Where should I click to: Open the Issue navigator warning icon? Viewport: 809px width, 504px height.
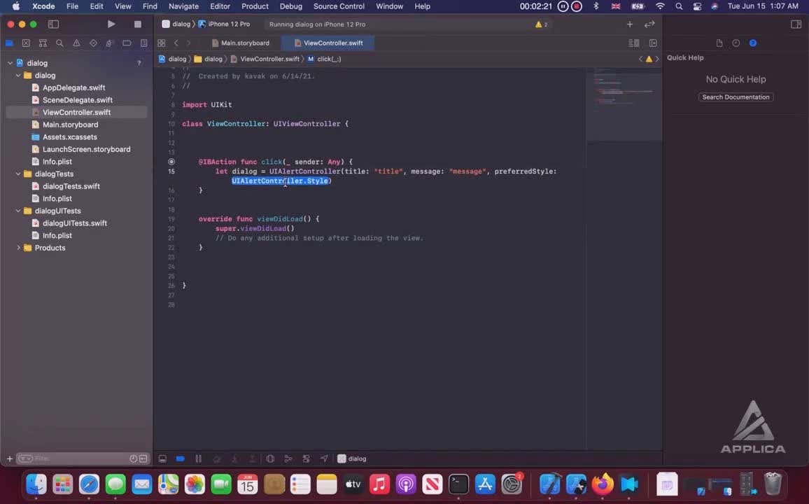pyautogui.click(x=76, y=43)
